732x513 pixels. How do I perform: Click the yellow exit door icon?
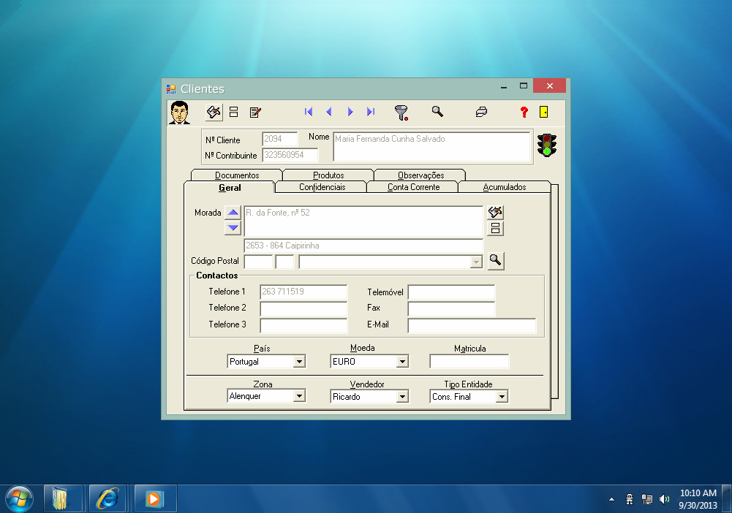(x=544, y=112)
